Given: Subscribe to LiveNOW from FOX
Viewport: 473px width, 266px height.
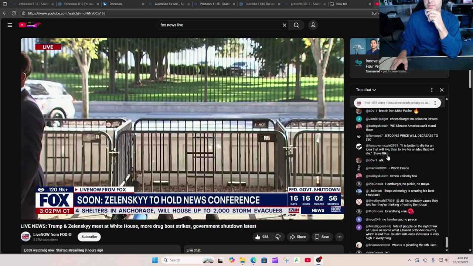Looking at the screenshot, I should click(89, 237).
